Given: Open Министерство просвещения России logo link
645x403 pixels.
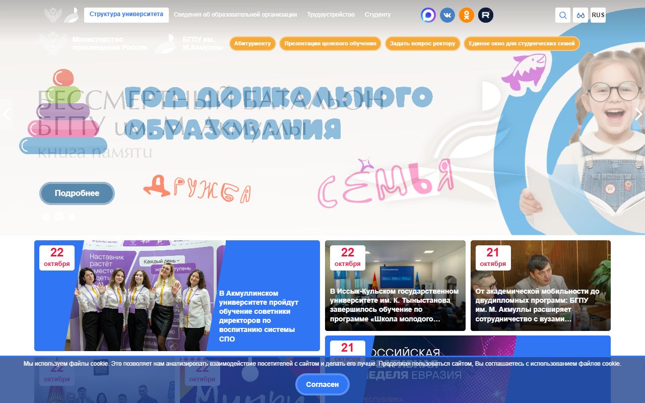Looking at the screenshot, I should [94, 43].
